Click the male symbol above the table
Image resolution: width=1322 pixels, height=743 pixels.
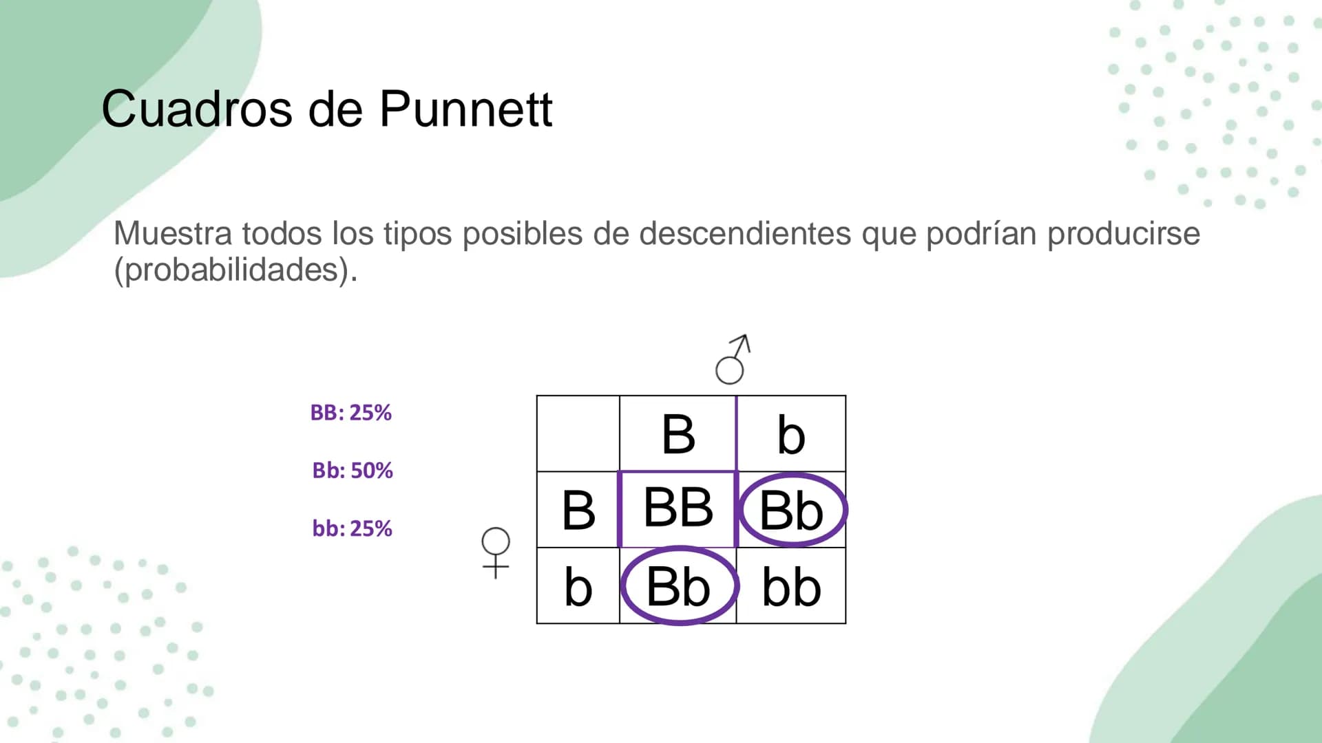tap(733, 359)
